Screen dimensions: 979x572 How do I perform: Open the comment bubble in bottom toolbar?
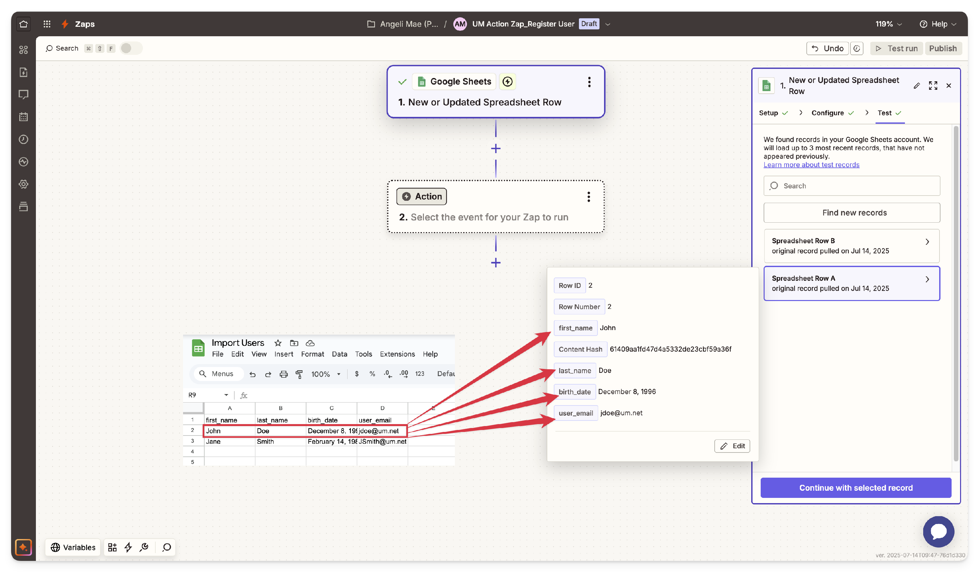(x=167, y=547)
